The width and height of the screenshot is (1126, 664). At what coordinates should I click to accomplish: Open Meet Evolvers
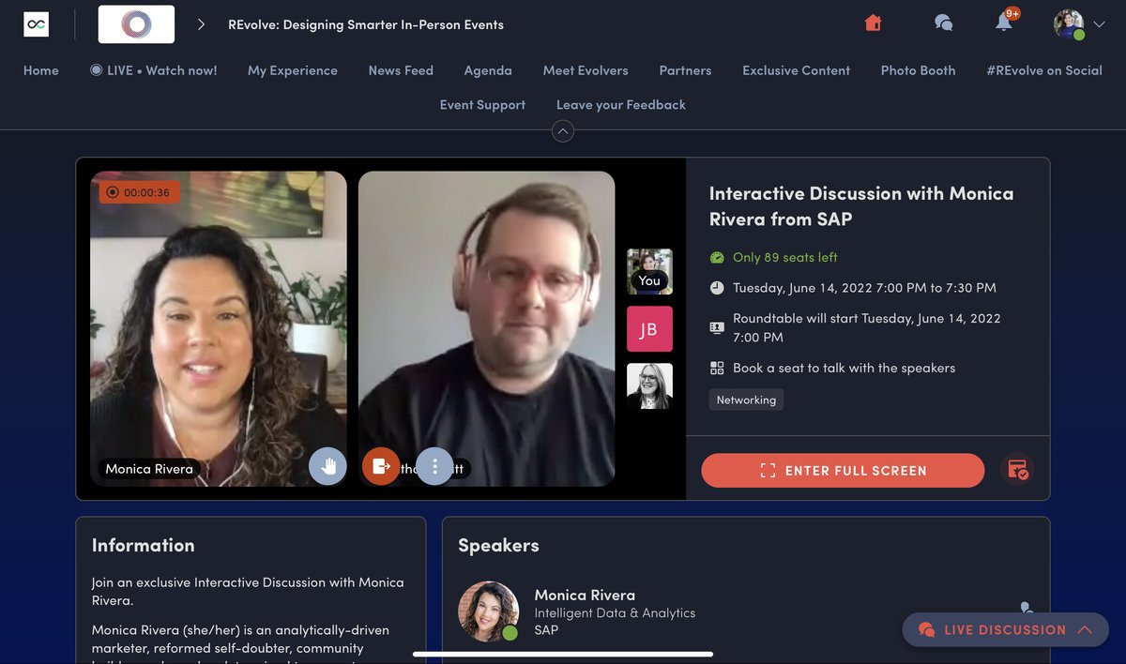pyautogui.click(x=586, y=70)
